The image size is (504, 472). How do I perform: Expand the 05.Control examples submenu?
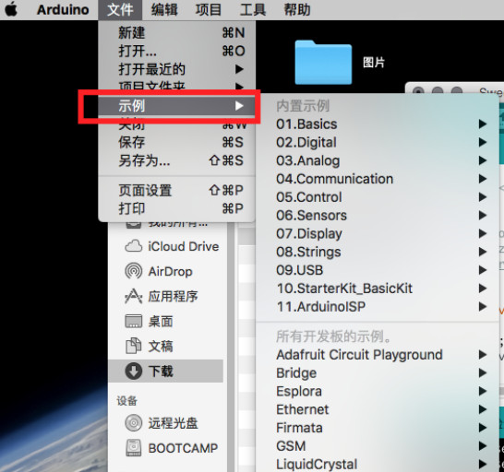coord(377,197)
